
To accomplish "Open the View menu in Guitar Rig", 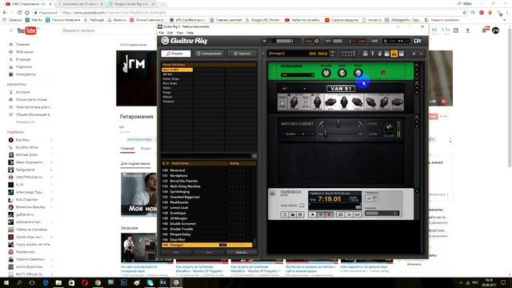I will click(x=180, y=33).
